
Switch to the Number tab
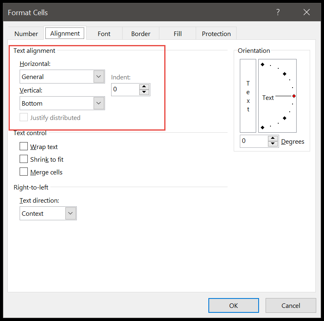click(26, 34)
